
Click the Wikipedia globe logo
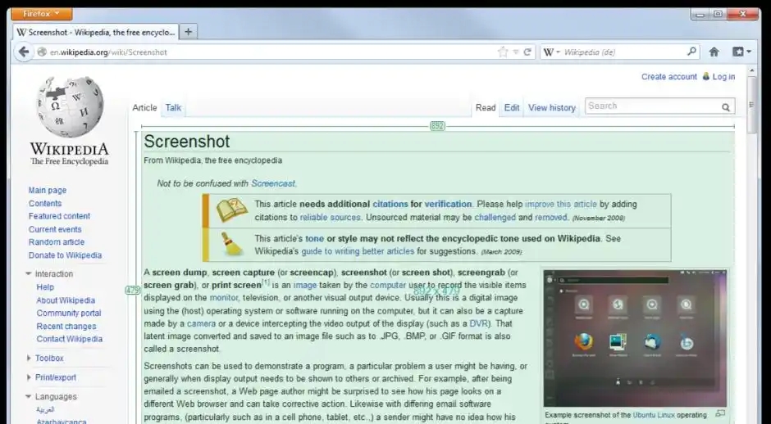click(x=71, y=106)
